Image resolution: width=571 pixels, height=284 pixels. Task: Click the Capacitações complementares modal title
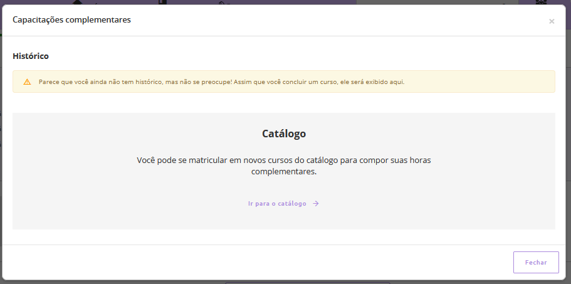71,20
